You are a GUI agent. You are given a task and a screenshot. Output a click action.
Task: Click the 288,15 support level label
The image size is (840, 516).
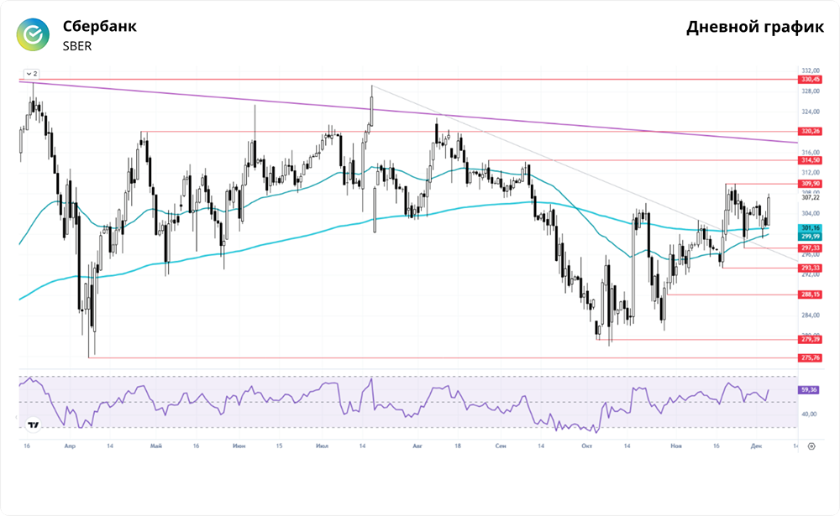[810, 294]
